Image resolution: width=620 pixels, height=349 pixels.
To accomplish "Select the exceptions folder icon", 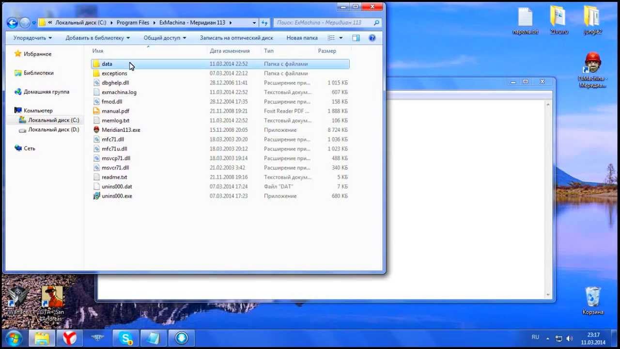I will click(x=96, y=73).
